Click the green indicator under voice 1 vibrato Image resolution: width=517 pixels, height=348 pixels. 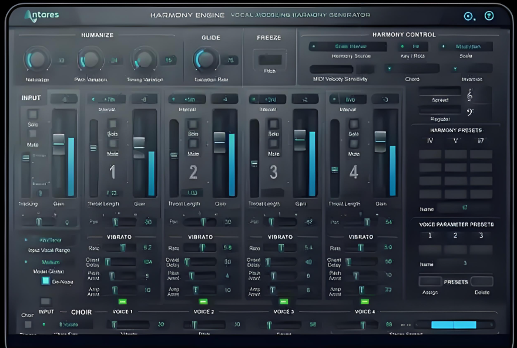tap(122, 302)
